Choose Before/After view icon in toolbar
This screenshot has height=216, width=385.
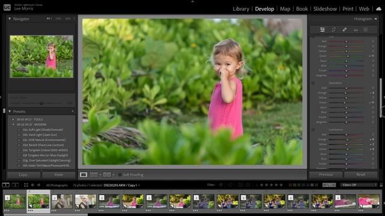coord(107,175)
